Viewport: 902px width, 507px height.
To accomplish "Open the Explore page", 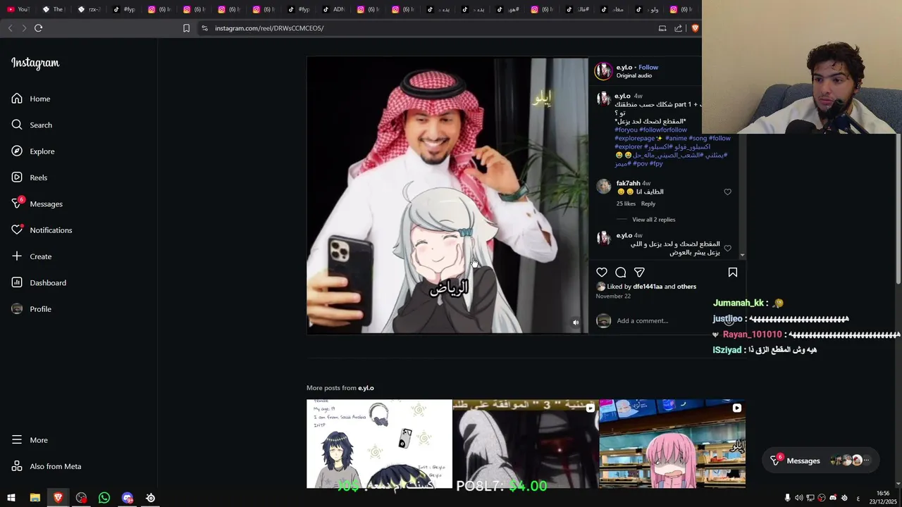I will 33,151.
